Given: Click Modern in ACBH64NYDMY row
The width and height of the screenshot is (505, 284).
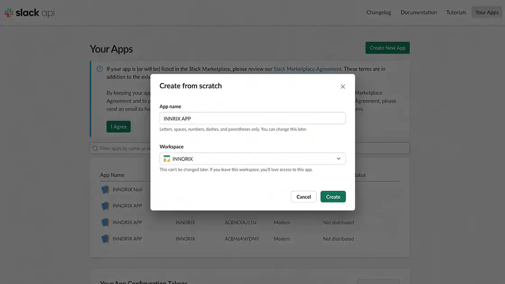Looking at the screenshot, I should 282,239.
